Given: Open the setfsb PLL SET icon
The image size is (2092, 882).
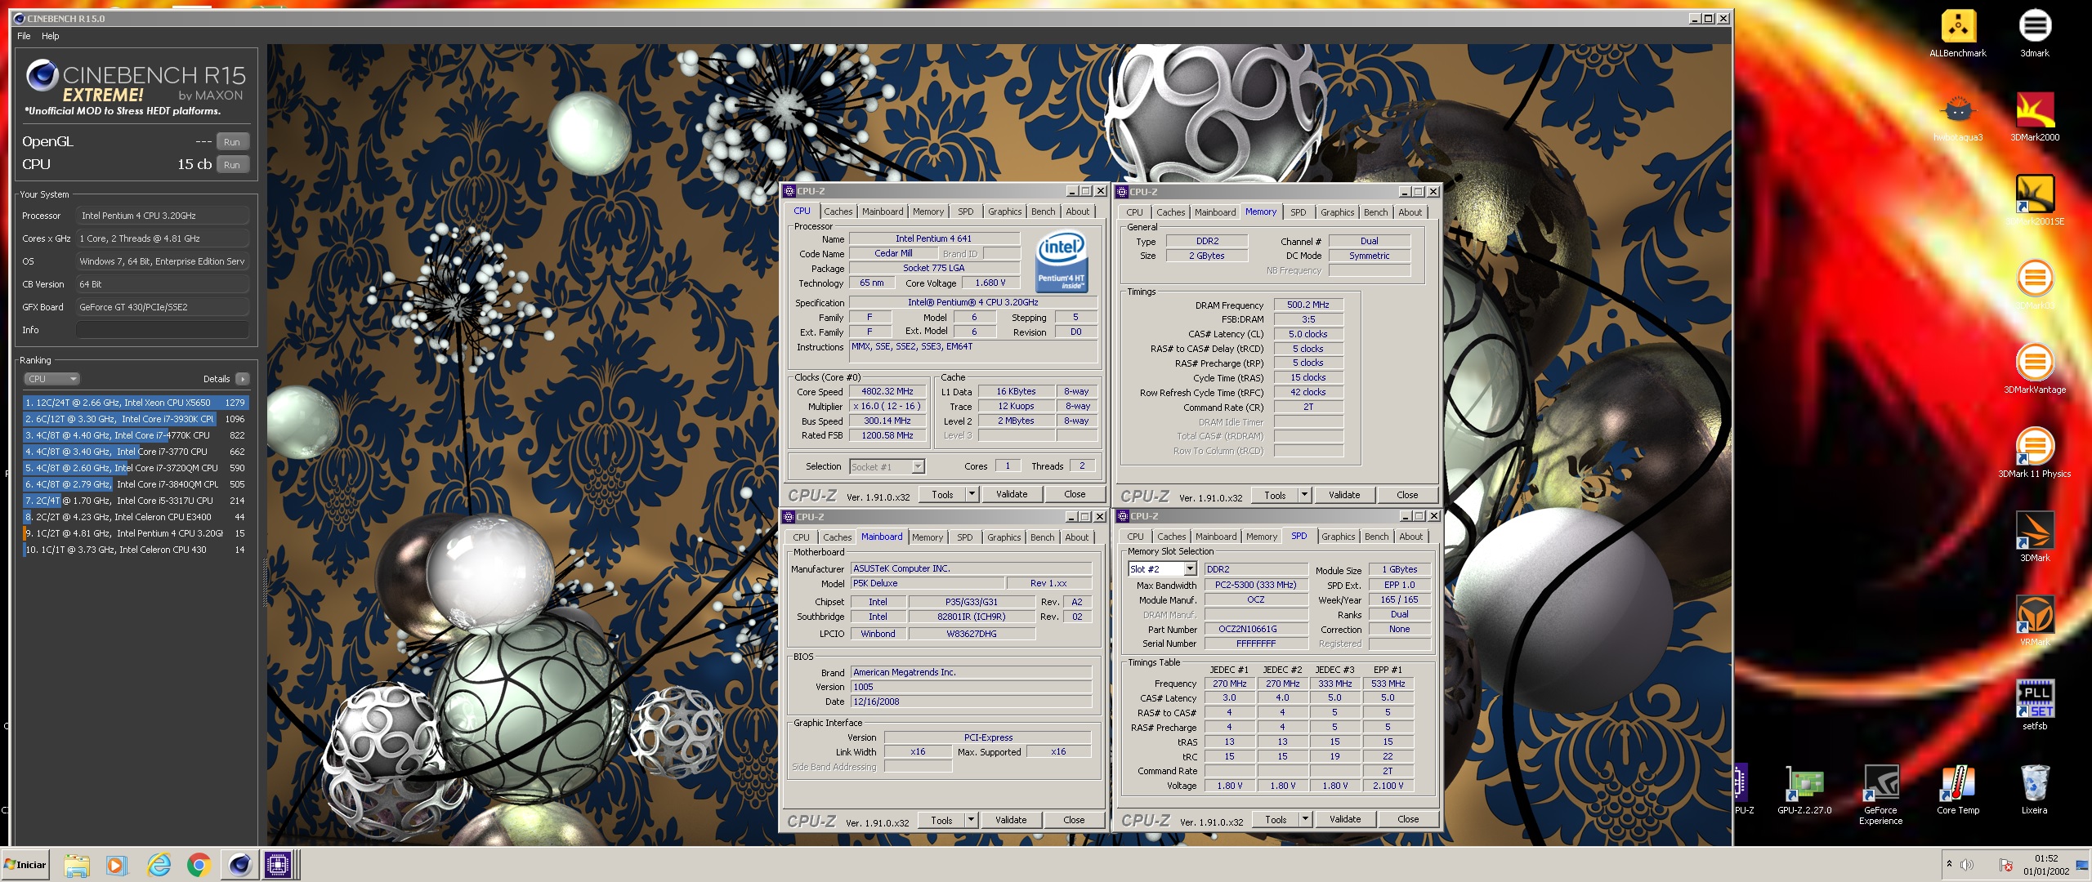Looking at the screenshot, I should [2035, 706].
